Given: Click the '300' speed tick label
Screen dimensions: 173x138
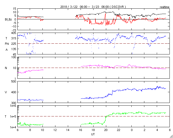Looking at the screenshot, I should pos(14,103).
